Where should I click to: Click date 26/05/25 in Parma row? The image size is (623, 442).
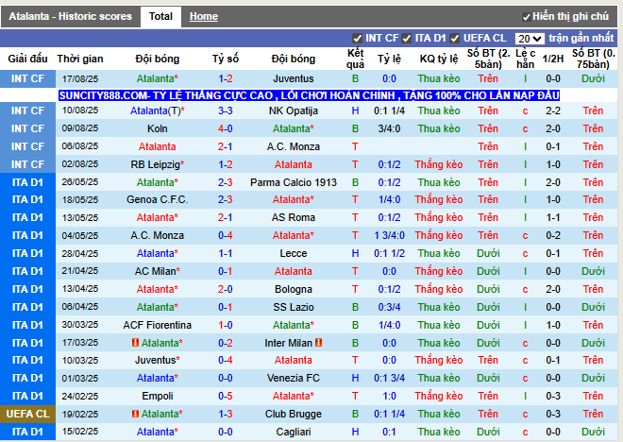point(80,182)
